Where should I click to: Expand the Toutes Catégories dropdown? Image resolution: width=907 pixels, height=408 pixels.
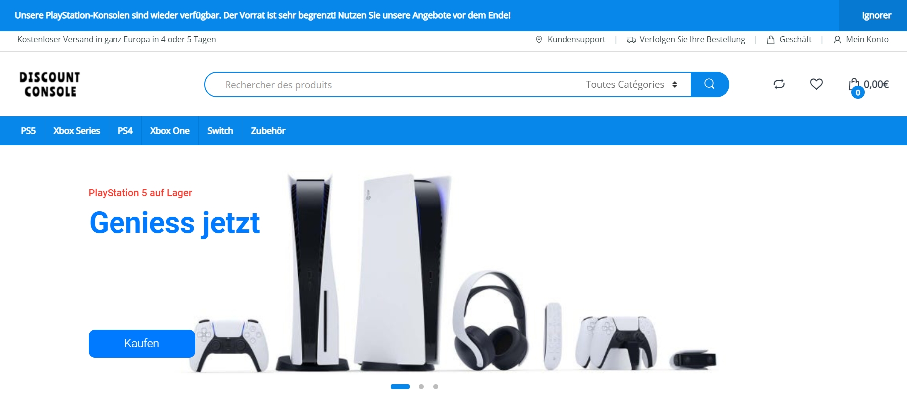[x=631, y=84]
